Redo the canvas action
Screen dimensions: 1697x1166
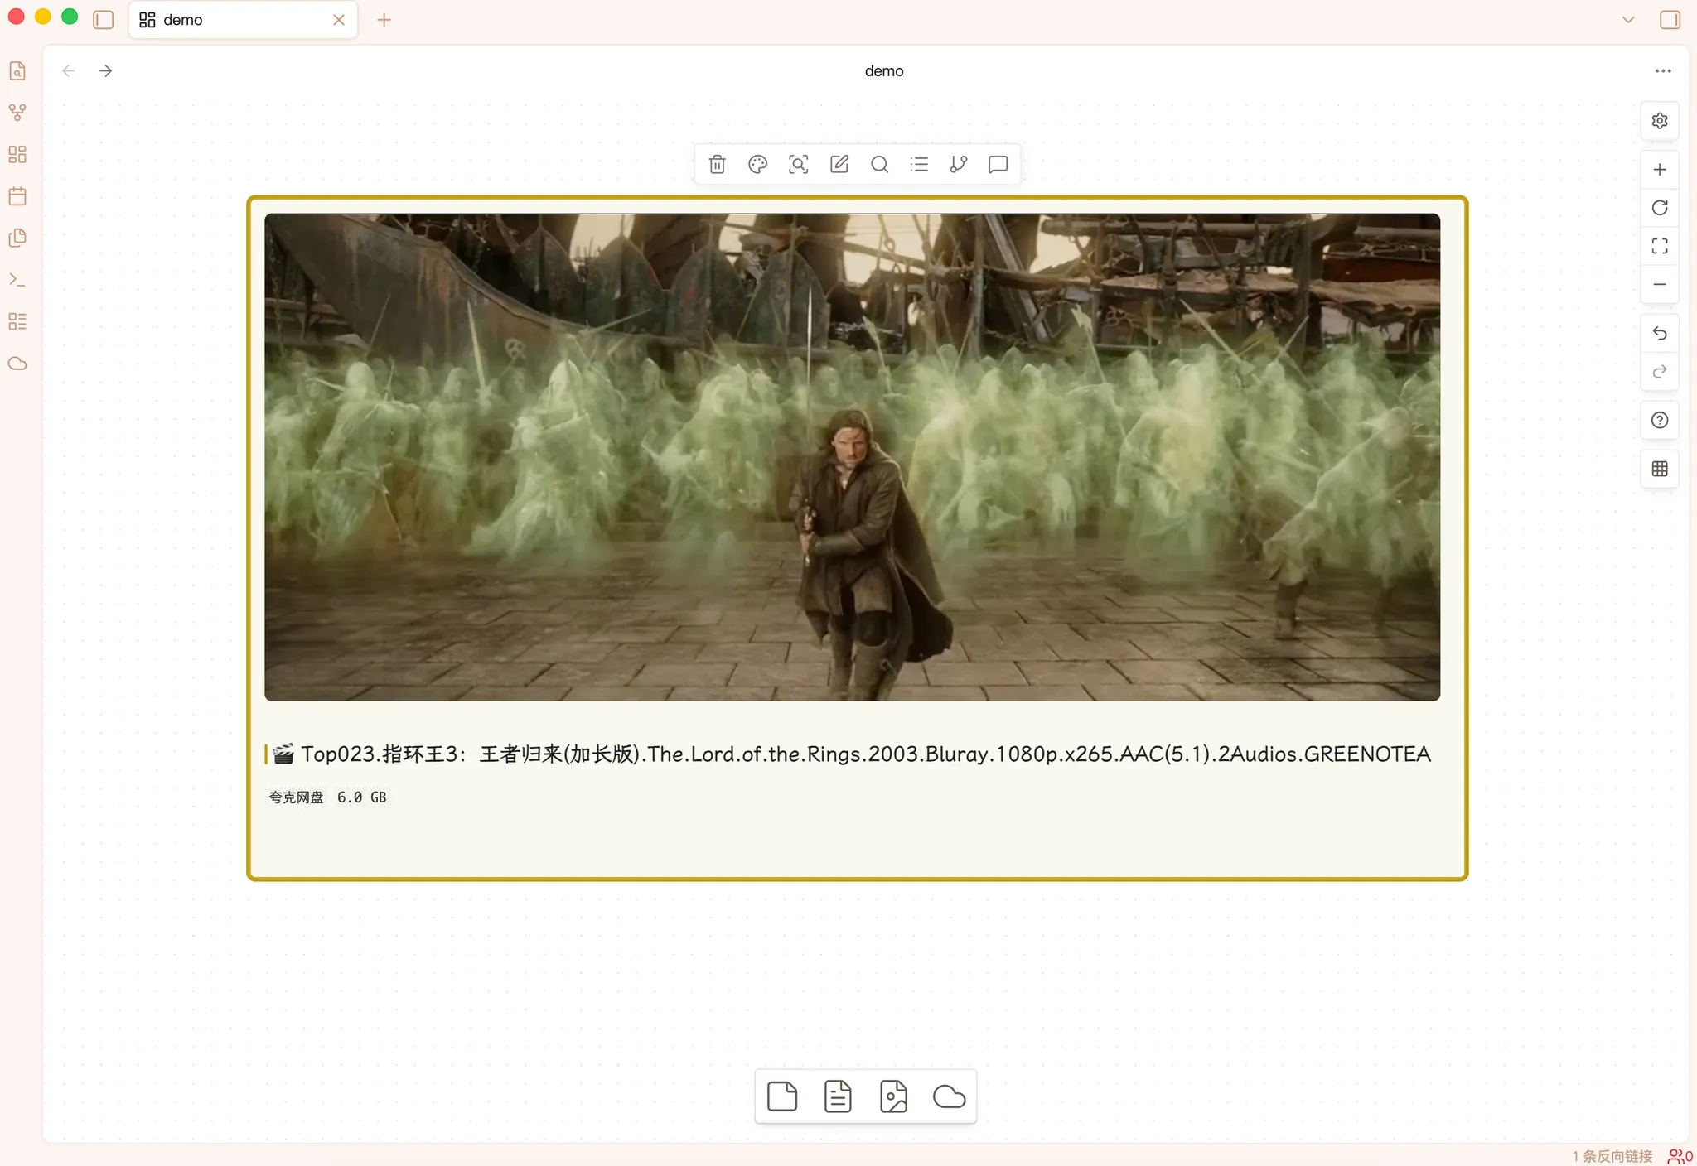pos(1660,371)
